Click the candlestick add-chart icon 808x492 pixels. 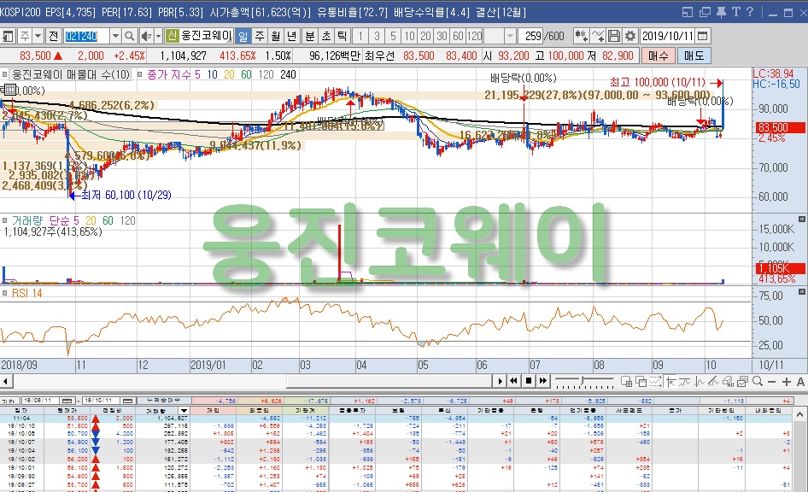point(581,36)
